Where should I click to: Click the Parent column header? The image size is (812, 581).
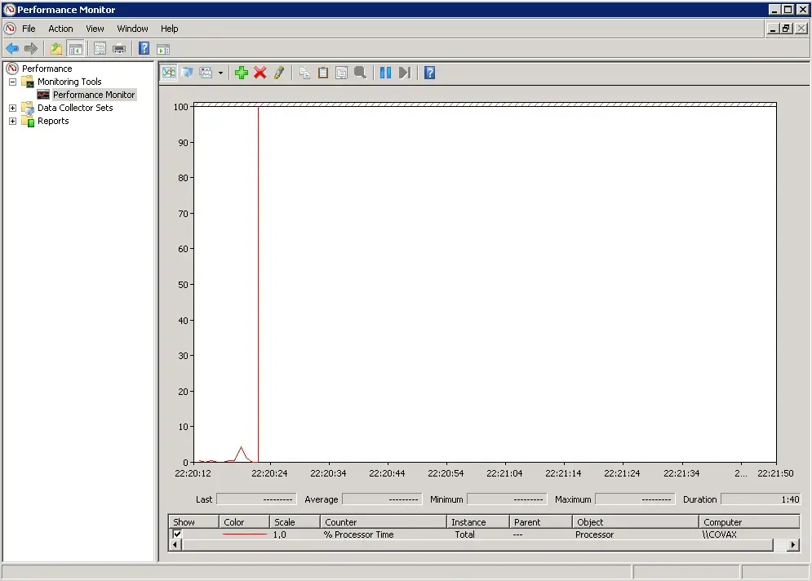(x=541, y=521)
